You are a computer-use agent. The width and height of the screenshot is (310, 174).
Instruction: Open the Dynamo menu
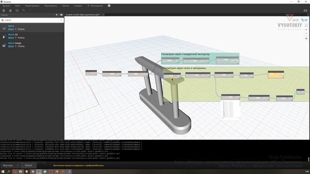click(6, 6)
